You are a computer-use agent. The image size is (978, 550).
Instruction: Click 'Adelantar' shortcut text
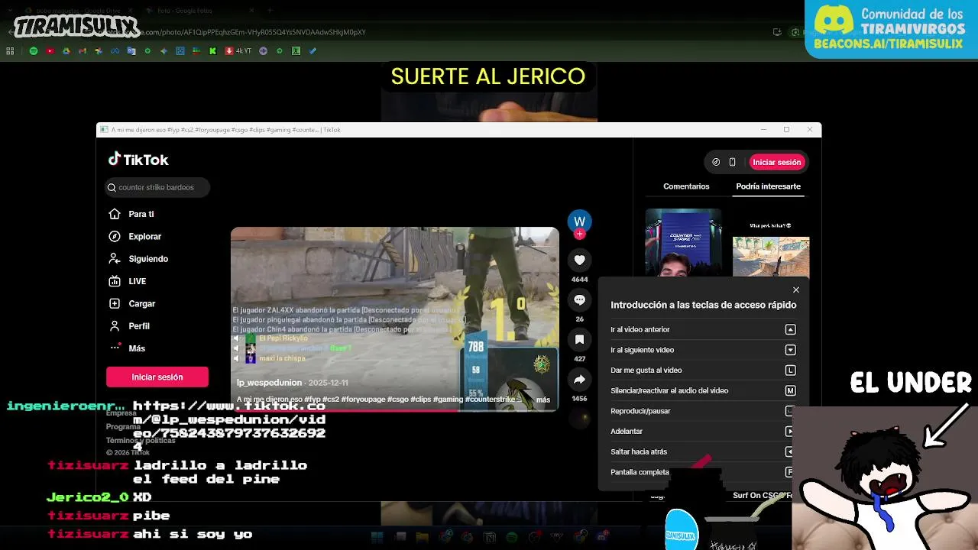627,431
